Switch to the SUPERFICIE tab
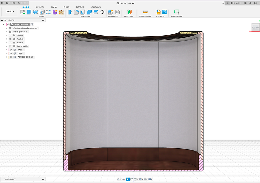Screen dimensions: 260x183 point(40,7)
